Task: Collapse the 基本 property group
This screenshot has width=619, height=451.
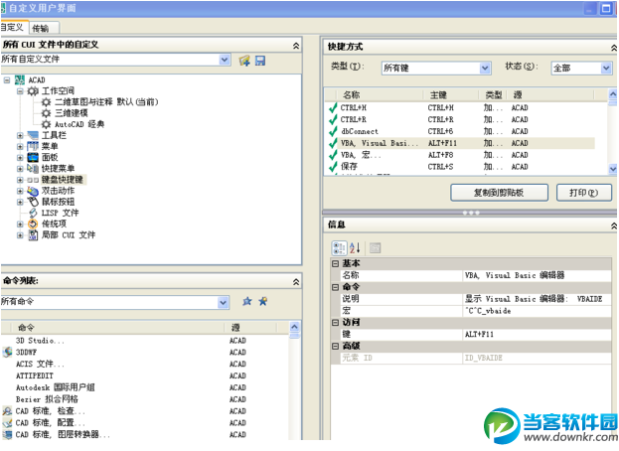Action: click(335, 263)
